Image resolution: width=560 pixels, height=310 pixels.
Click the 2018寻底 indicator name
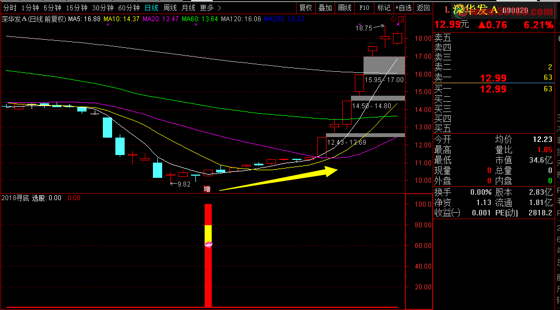(15, 198)
